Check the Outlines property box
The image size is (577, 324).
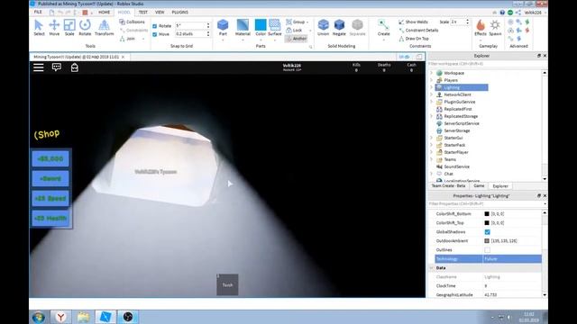pyautogui.click(x=487, y=250)
